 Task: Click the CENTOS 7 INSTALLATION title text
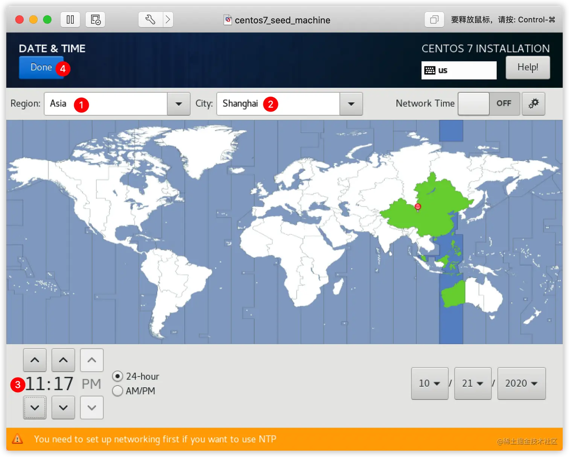click(485, 49)
